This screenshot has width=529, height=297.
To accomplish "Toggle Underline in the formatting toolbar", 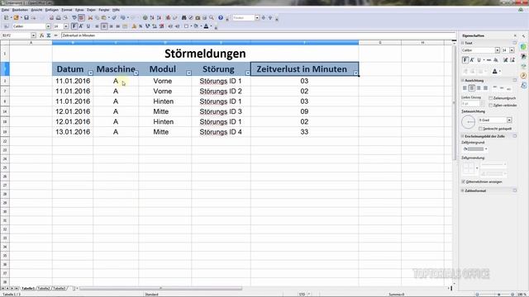I will (x=88, y=26).
